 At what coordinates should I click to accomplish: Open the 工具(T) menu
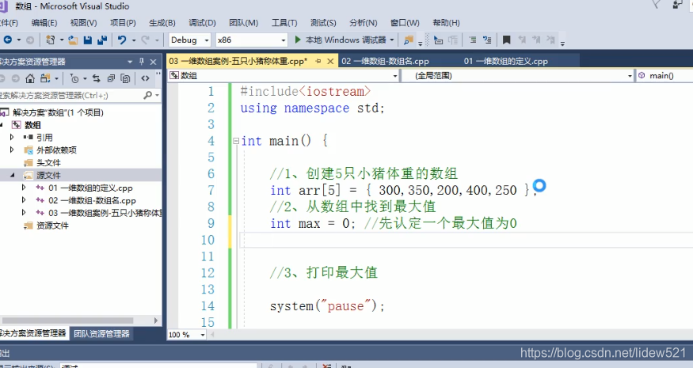(x=284, y=23)
